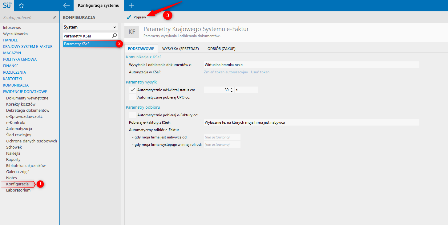Screen dimensions: 448x225
Task: Open the System category dropdown
Action: pyautogui.click(x=90, y=27)
